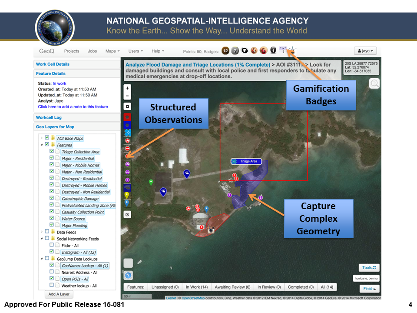417x313 pixels.
Task: Pick the topmost red house marker tool
Action: pos(127,140)
